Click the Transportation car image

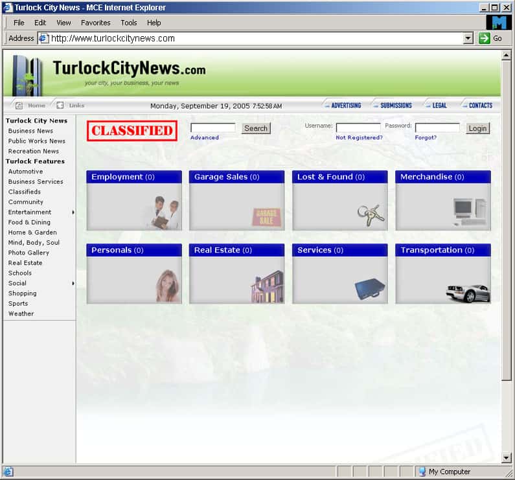[468, 293]
